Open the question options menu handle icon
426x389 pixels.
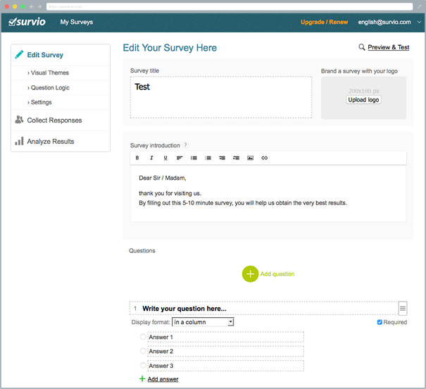click(403, 309)
